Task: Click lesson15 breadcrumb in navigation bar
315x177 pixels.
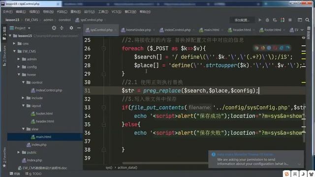Action: point(12,20)
